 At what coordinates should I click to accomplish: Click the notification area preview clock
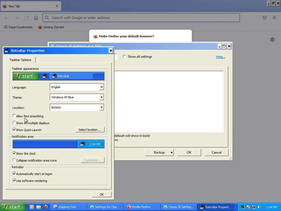point(95,144)
